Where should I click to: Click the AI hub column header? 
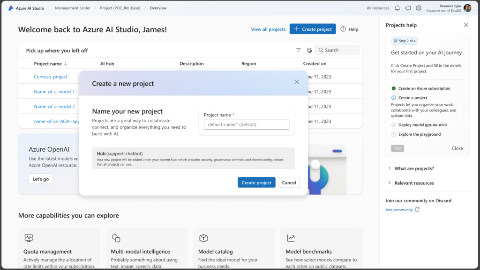pyautogui.click(x=107, y=64)
